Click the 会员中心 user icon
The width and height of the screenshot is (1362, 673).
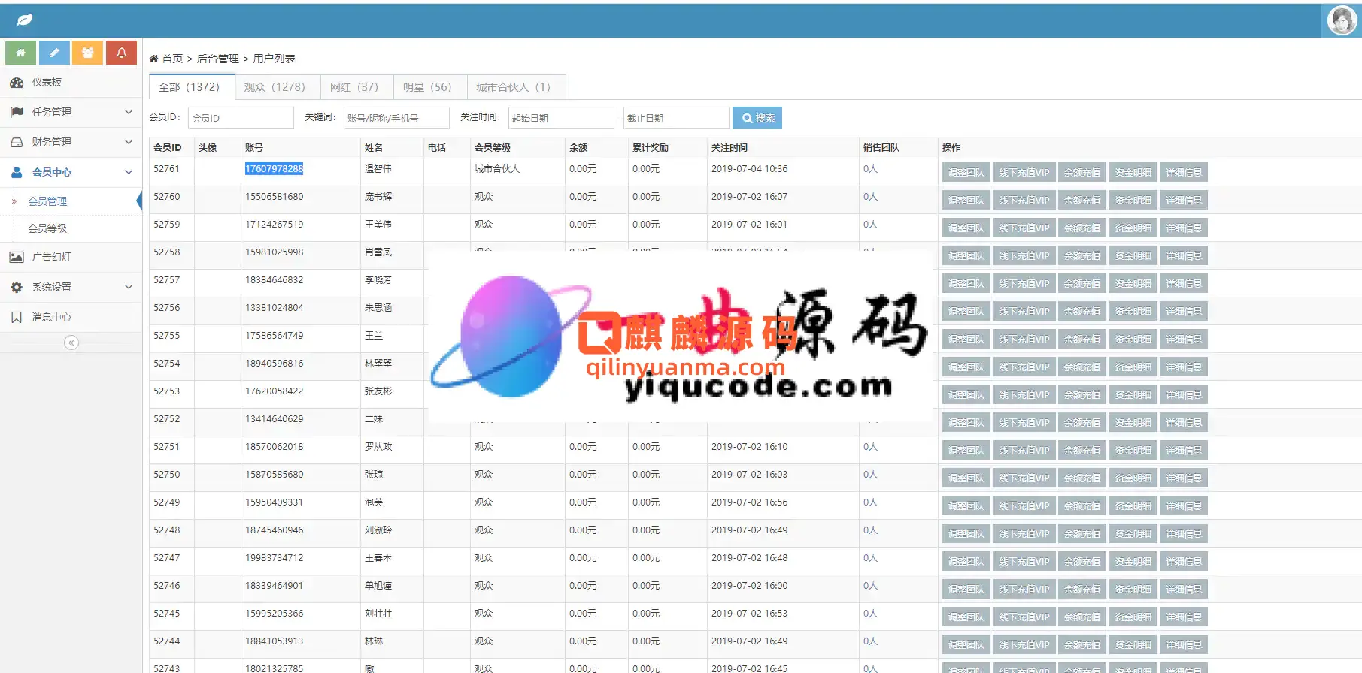pyautogui.click(x=17, y=172)
